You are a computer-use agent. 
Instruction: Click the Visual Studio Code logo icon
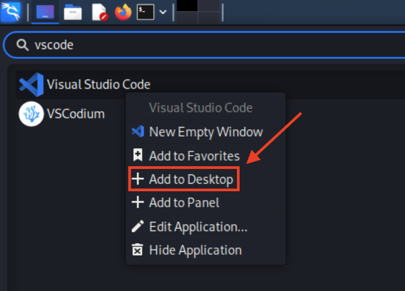pos(32,84)
